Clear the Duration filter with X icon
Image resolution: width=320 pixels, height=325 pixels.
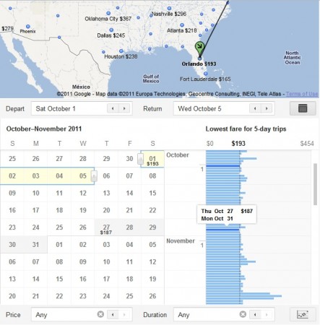pos(243,314)
